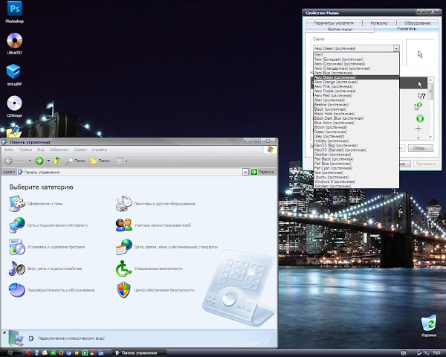Open the Центр обеспечения безопасности shield icon
This screenshot has height=357, width=446.
tap(123, 289)
